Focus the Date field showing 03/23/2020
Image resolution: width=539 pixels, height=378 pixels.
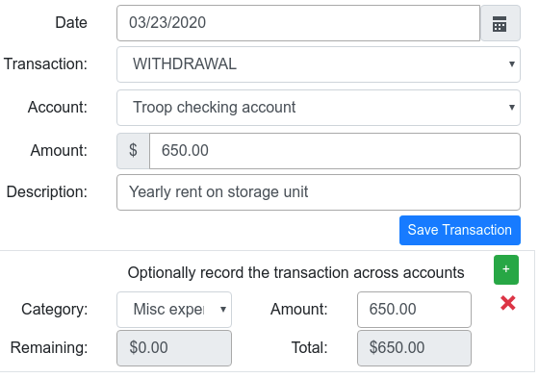298,23
